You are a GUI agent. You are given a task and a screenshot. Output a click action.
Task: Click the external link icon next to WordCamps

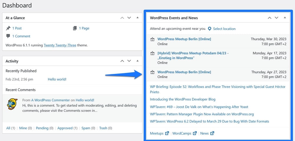pyautogui.click(x=195, y=133)
